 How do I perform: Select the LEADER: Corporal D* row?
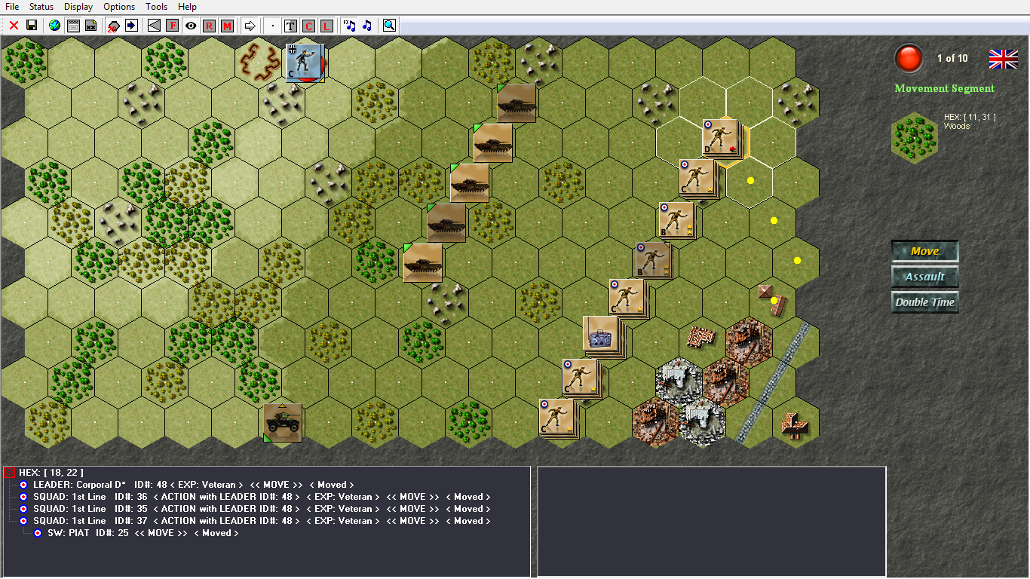coord(194,485)
